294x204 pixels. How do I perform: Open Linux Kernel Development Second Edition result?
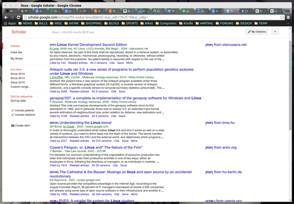(x=92, y=44)
